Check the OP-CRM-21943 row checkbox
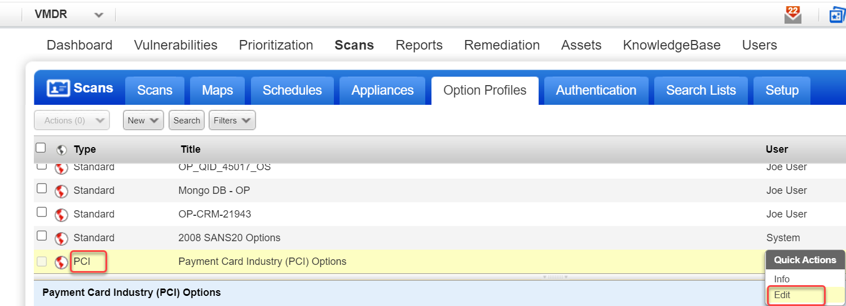846x306 pixels. [x=42, y=212]
